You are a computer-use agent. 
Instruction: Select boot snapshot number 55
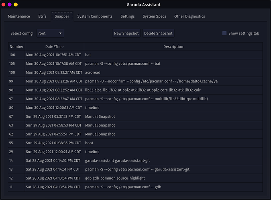tap(136, 143)
